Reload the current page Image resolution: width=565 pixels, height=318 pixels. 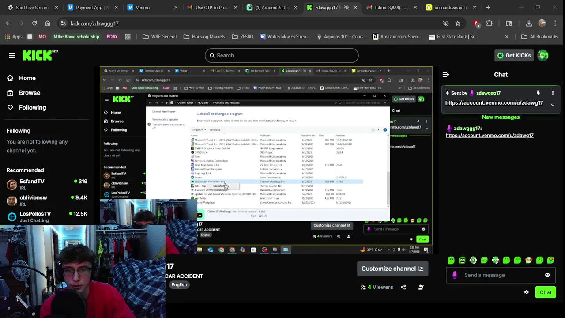click(x=34, y=23)
